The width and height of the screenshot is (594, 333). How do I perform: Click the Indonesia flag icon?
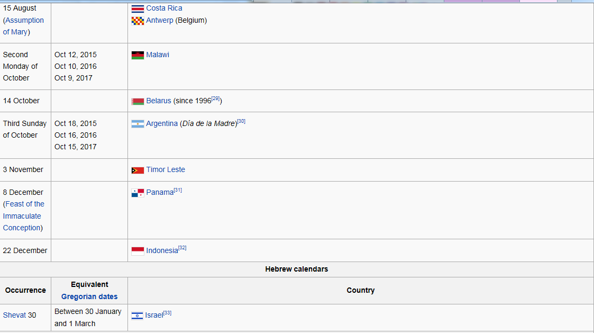pyautogui.click(x=138, y=251)
